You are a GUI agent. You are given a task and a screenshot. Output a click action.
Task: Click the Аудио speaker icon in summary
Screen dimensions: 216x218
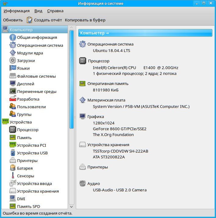tap(83, 183)
